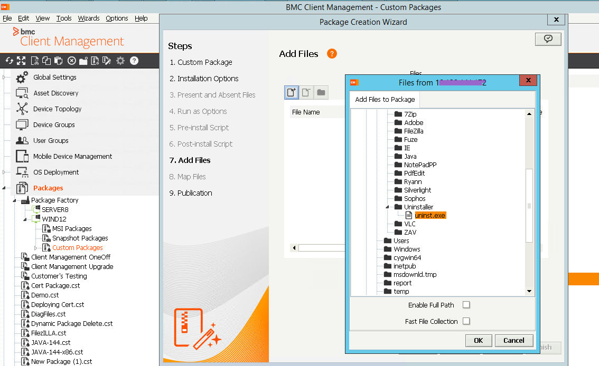Viewport: 599px width, 366px height.
Task: Click the add file icon in wizard toolbar
Action: [292, 92]
